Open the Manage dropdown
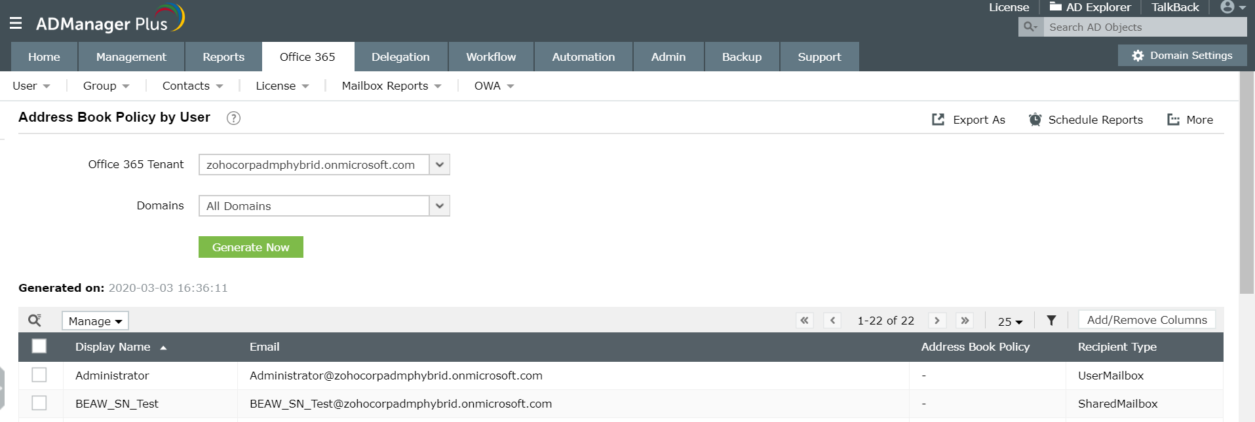Viewport: 1255px width, 422px height. 96,321
